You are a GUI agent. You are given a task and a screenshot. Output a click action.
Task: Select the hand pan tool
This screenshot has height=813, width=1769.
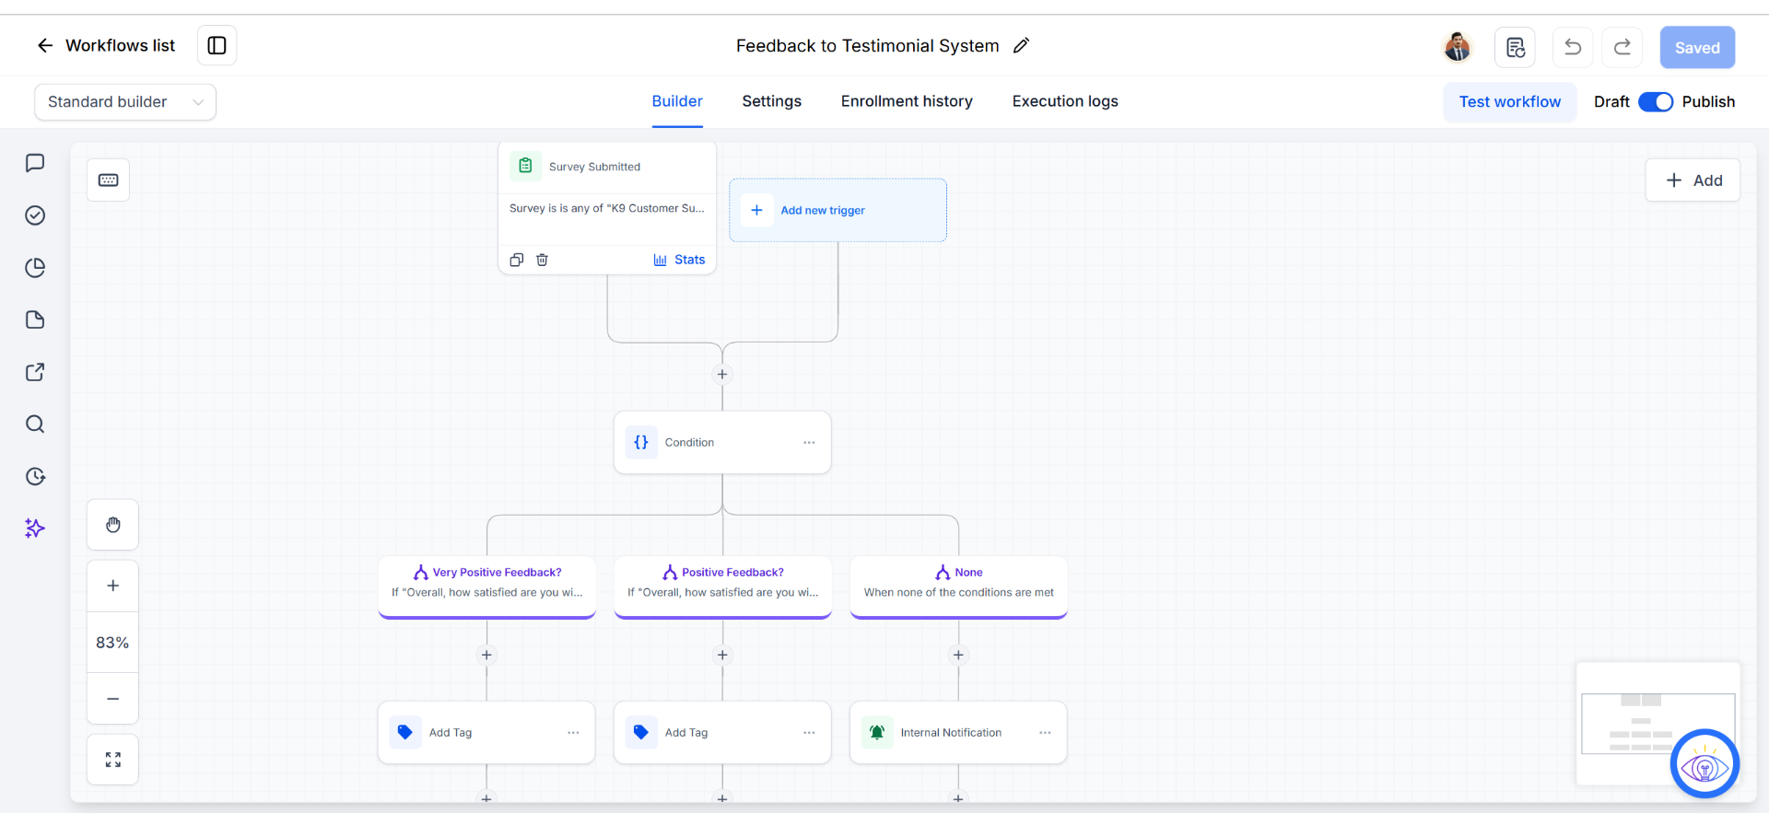click(x=112, y=525)
